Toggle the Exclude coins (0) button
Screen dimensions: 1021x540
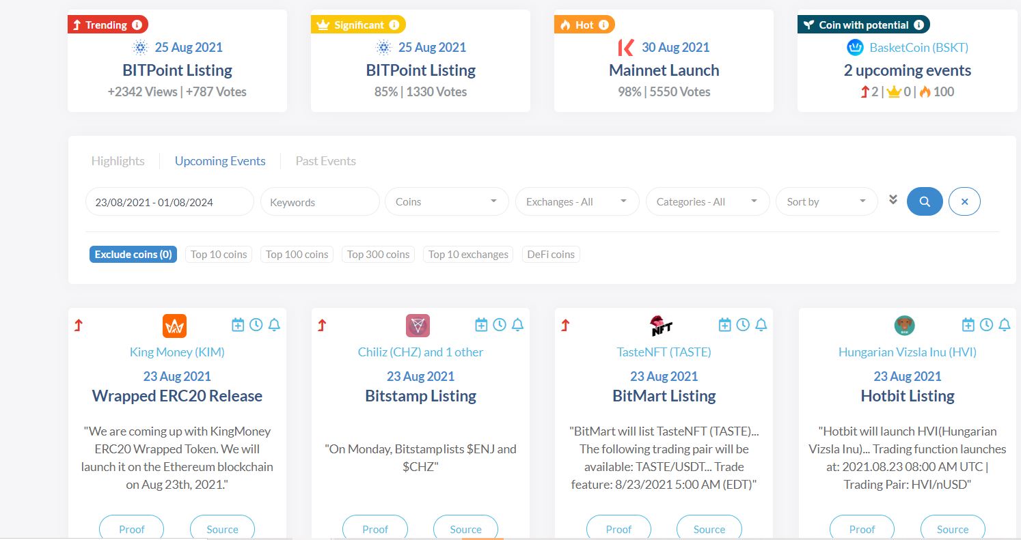pos(133,255)
